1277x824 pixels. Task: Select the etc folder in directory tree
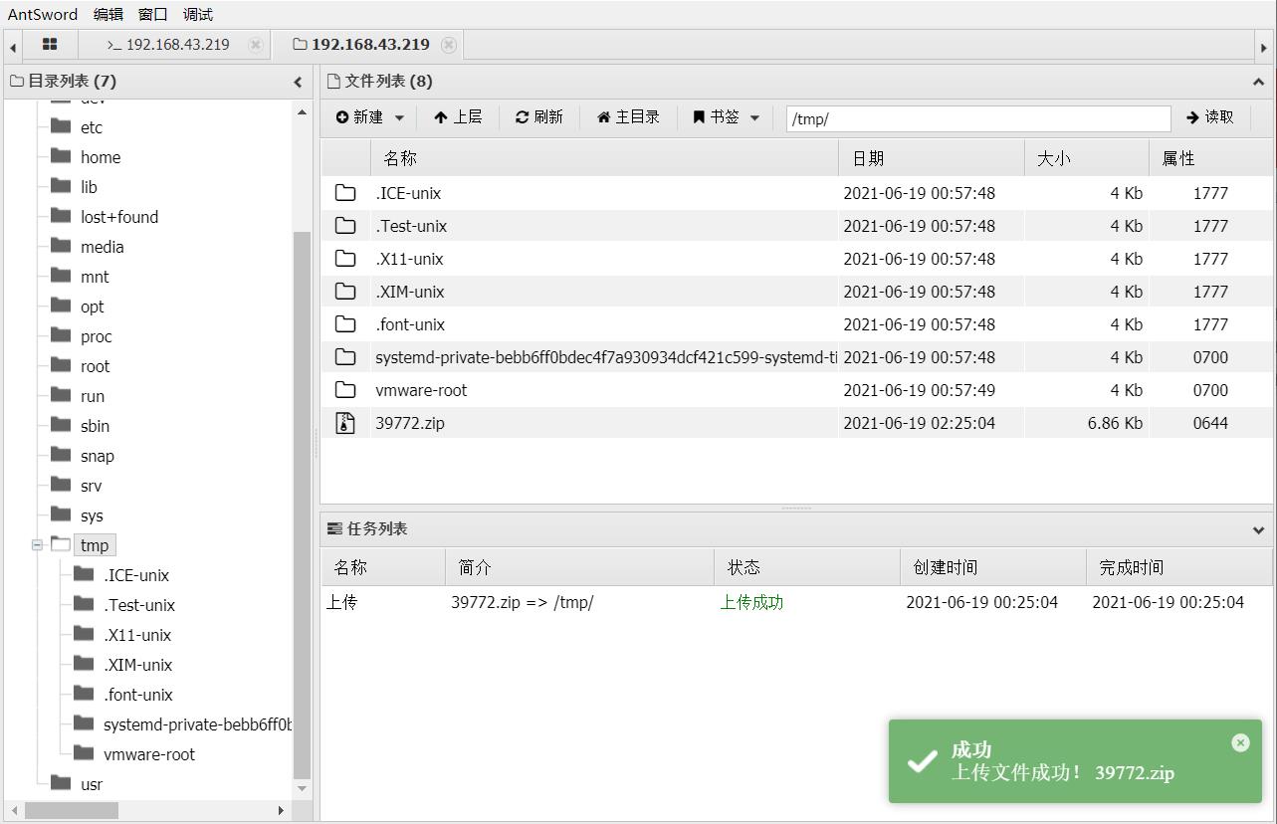pyautogui.click(x=92, y=127)
